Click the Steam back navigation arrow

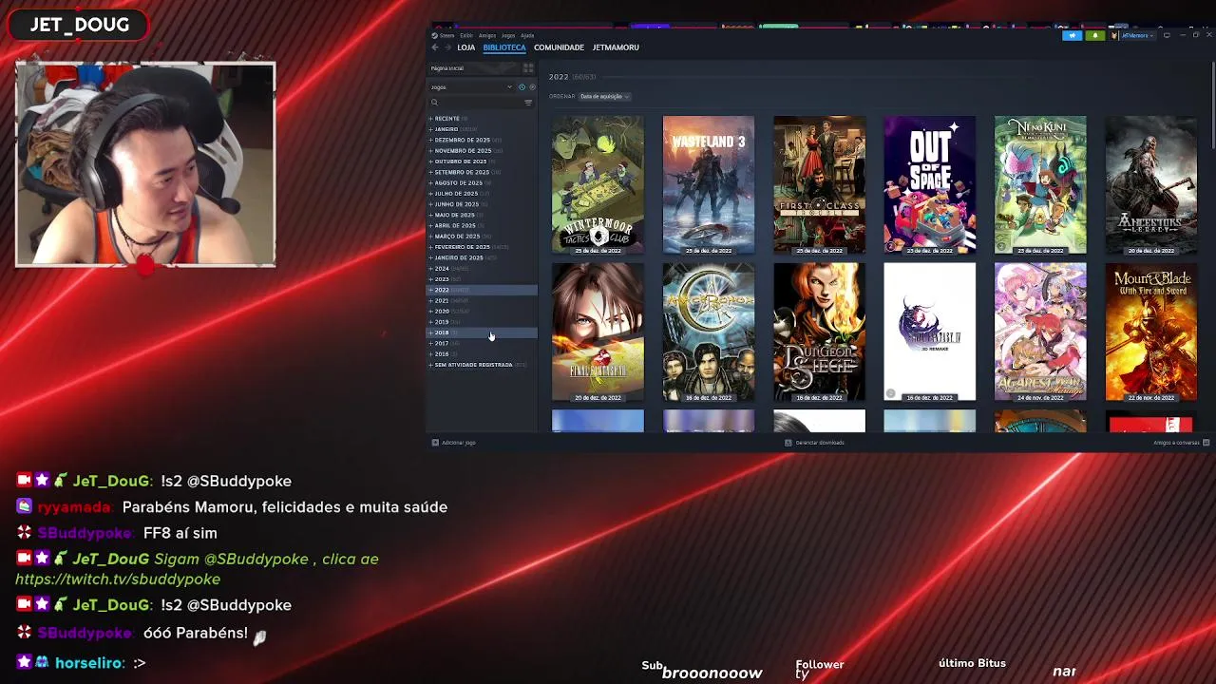pos(434,47)
